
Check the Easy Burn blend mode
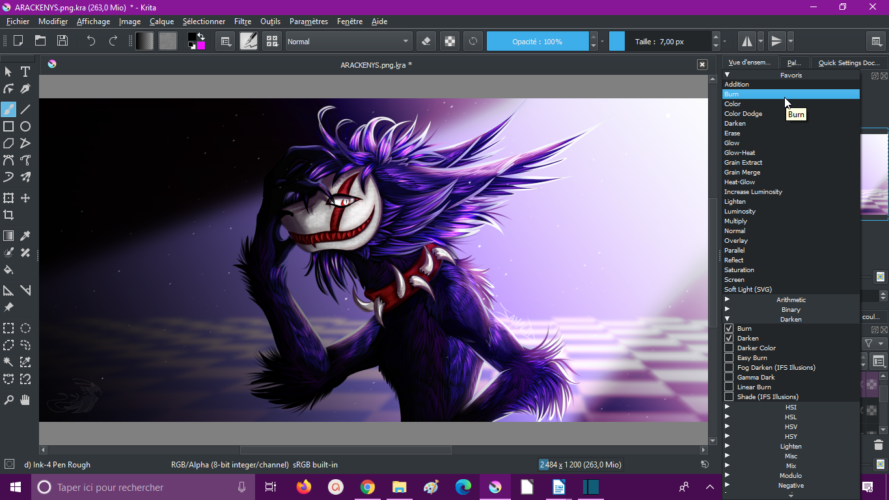(729, 358)
